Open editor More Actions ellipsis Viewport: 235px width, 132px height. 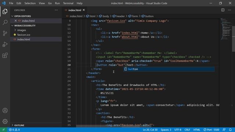click(229, 10)
